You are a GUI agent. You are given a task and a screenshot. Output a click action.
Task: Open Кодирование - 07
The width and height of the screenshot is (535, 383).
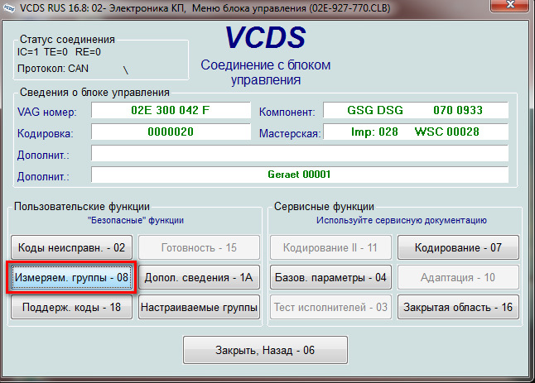point(458,247)
